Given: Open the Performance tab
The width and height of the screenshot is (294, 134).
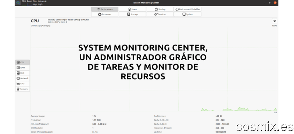Looking at the screenshot, I should pyautogui.click(x=105, y=9).
